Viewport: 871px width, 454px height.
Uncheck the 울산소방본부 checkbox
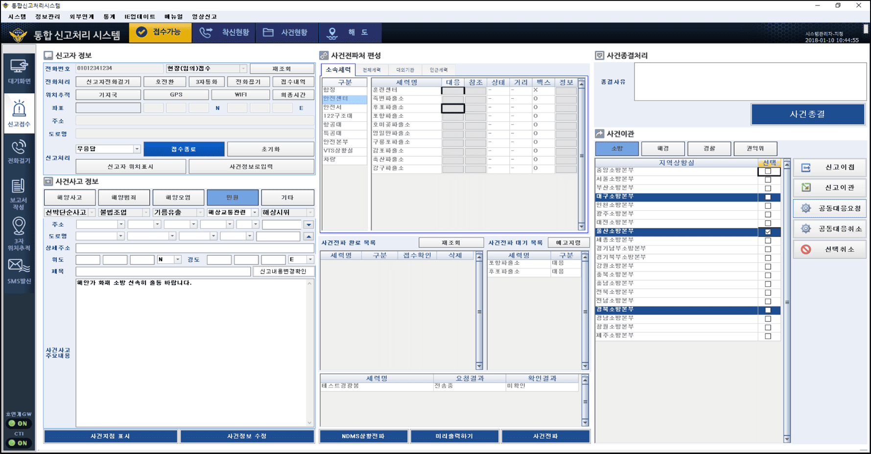pos(768,232)
